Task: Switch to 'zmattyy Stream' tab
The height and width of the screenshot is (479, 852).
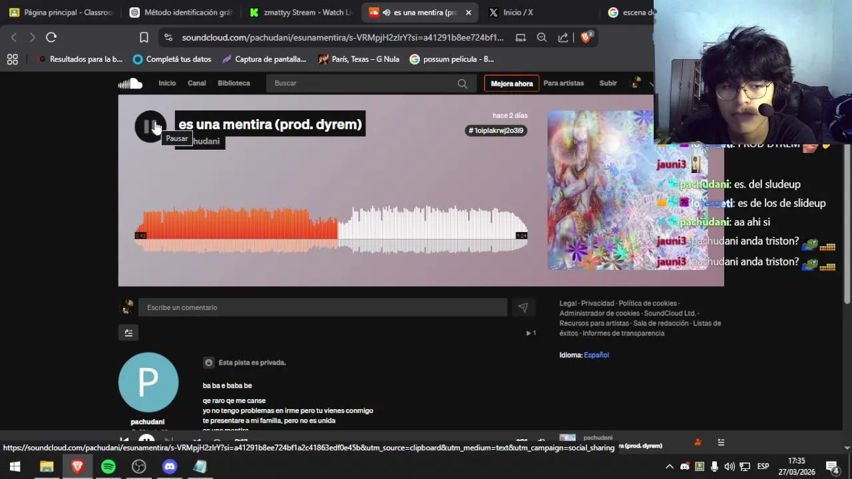Action: pyautogui.click(x=301, y=13)
